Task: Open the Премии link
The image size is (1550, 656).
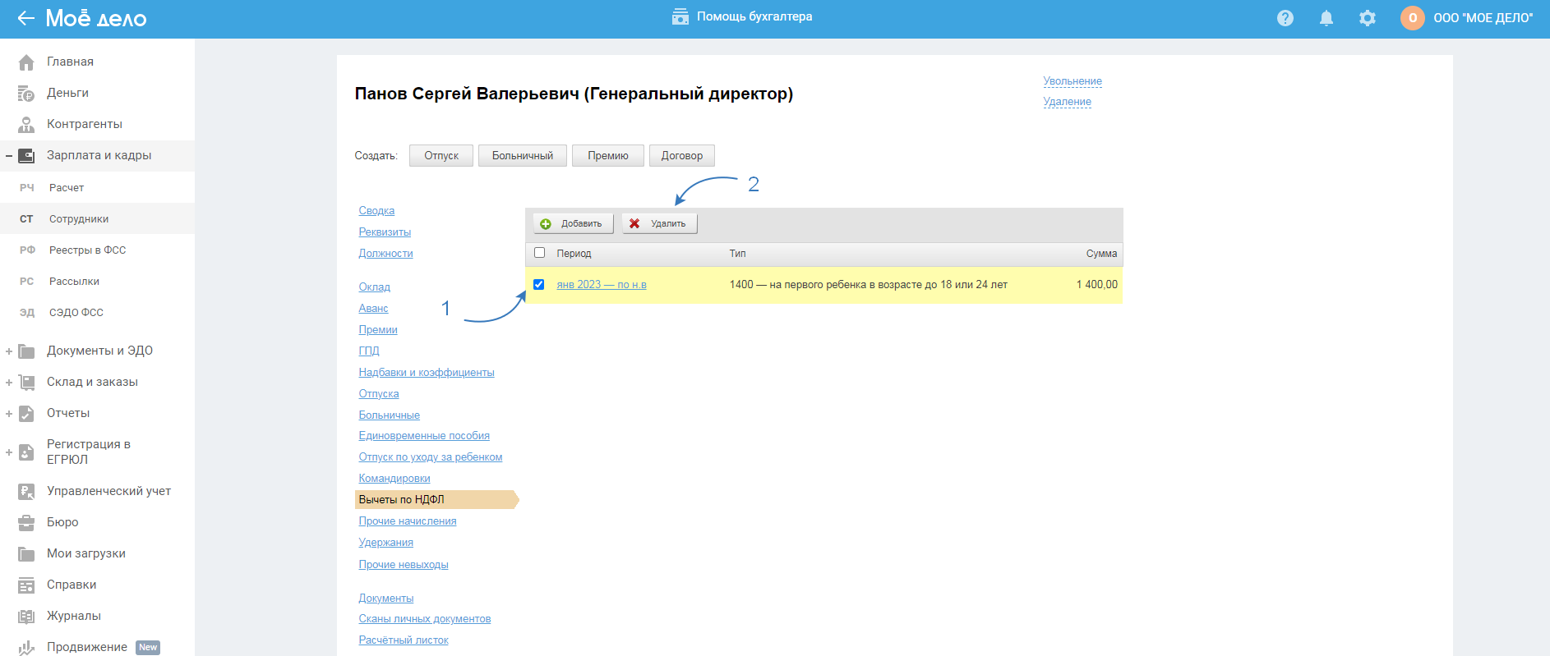Action: (378, 330)
